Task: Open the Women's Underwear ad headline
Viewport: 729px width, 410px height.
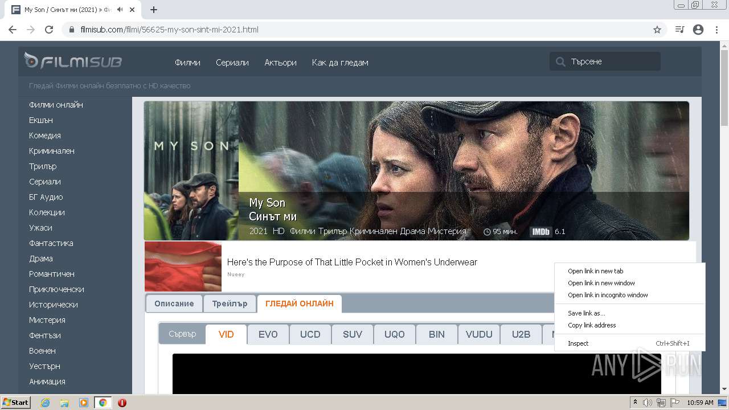Action: pyautogui.click(x=352, y=262)
